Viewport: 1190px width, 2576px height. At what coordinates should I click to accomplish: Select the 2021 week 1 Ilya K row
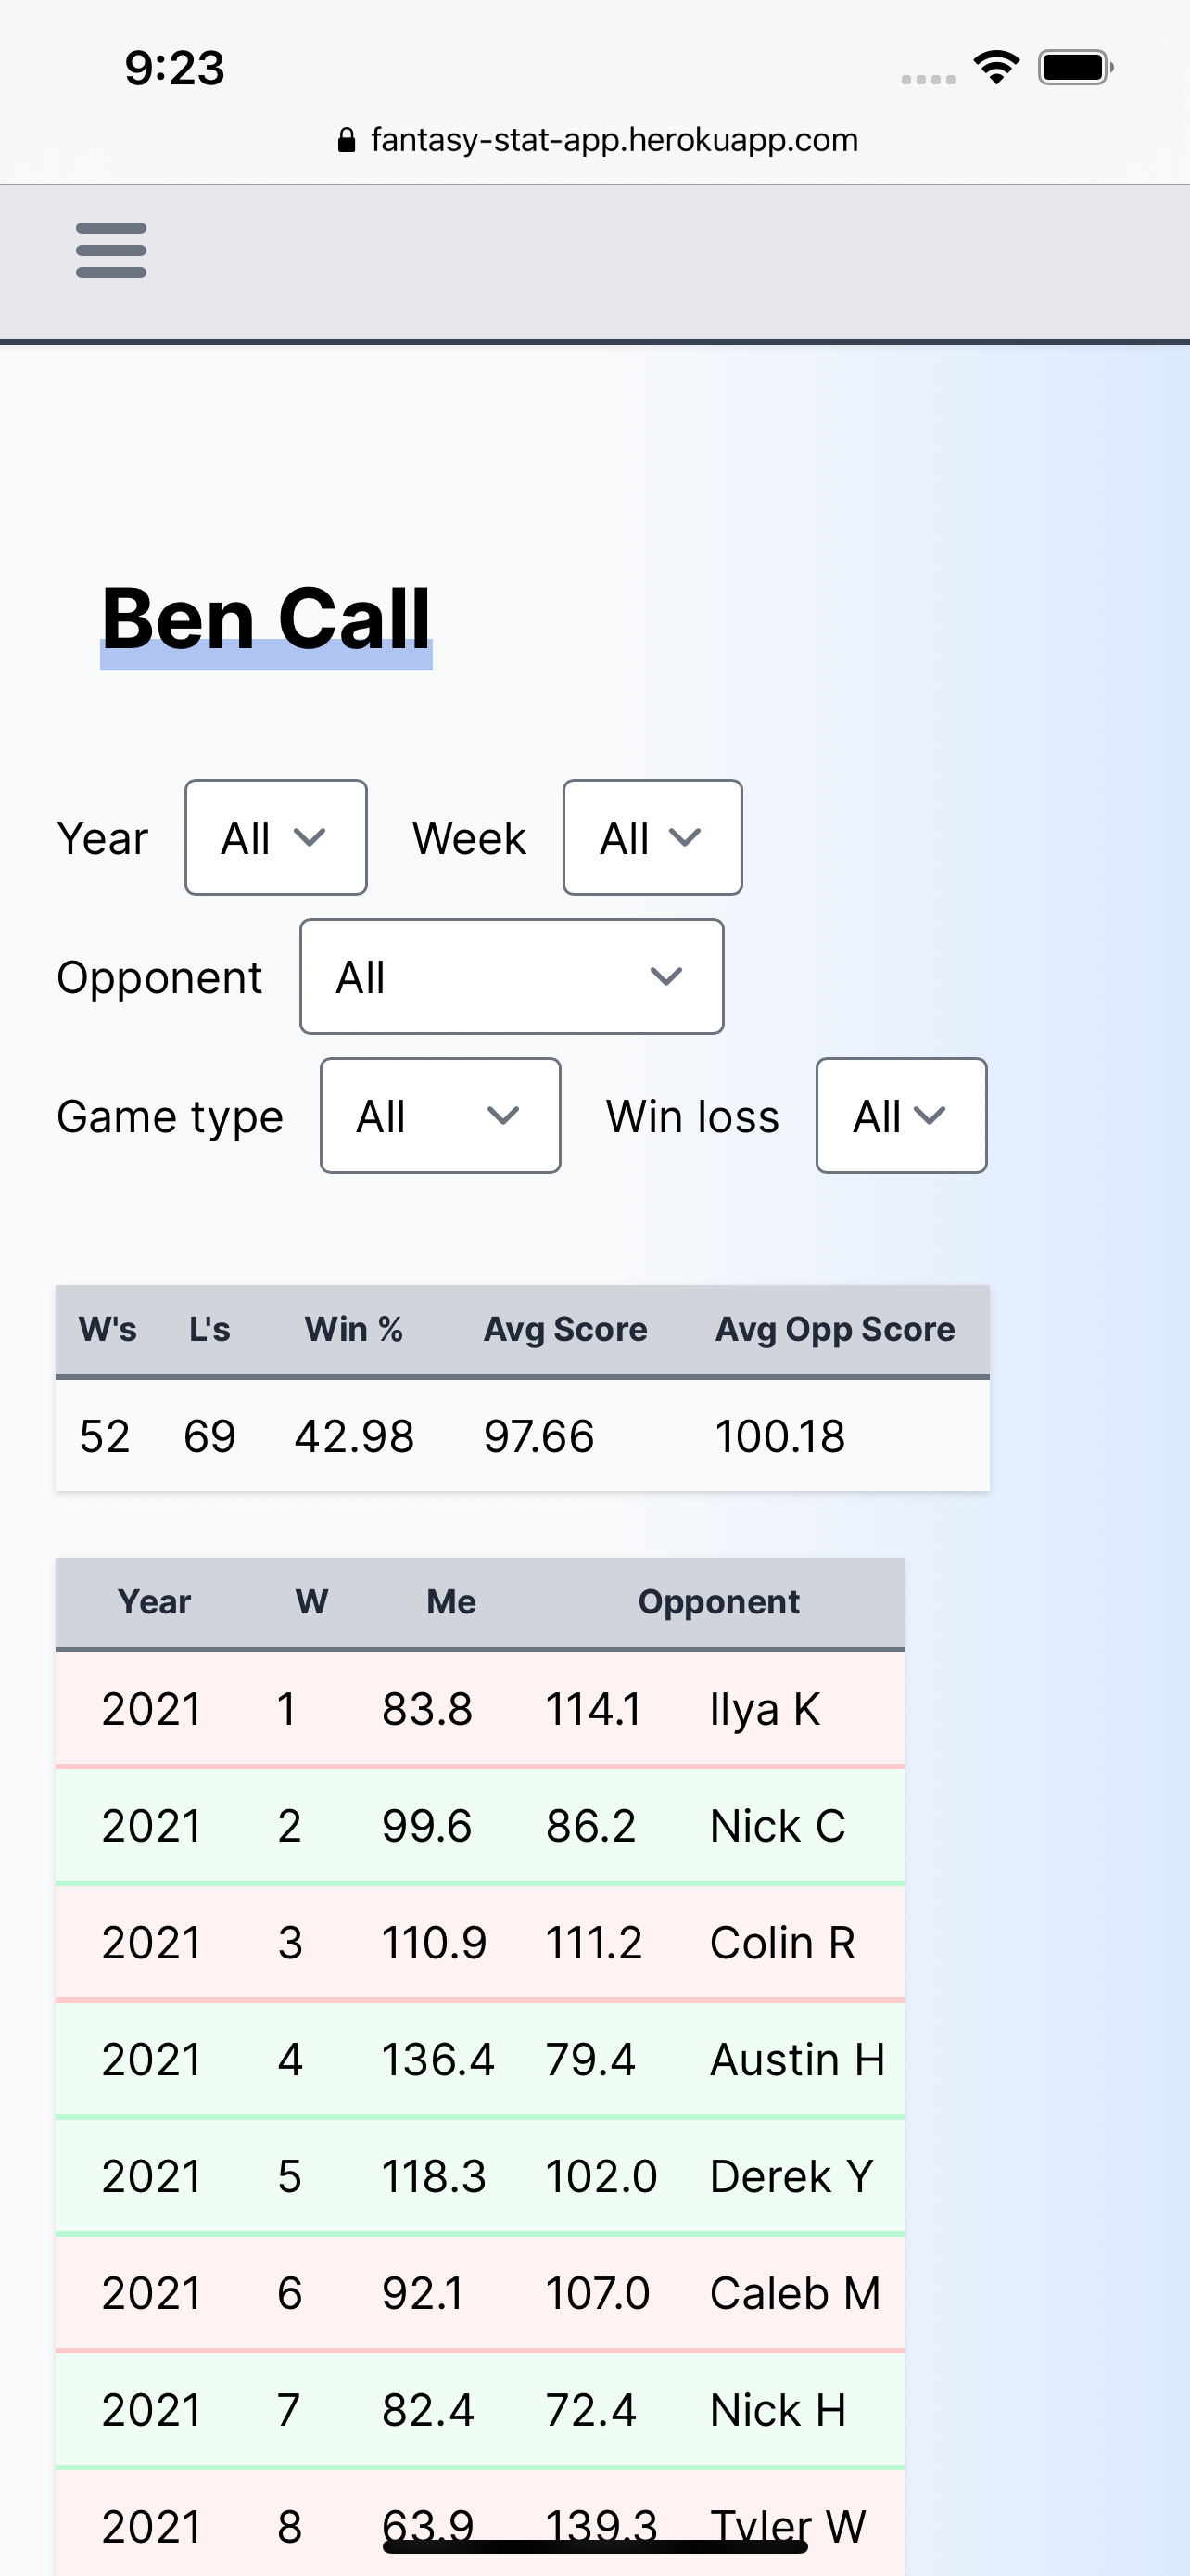[x=479, y=1709]
